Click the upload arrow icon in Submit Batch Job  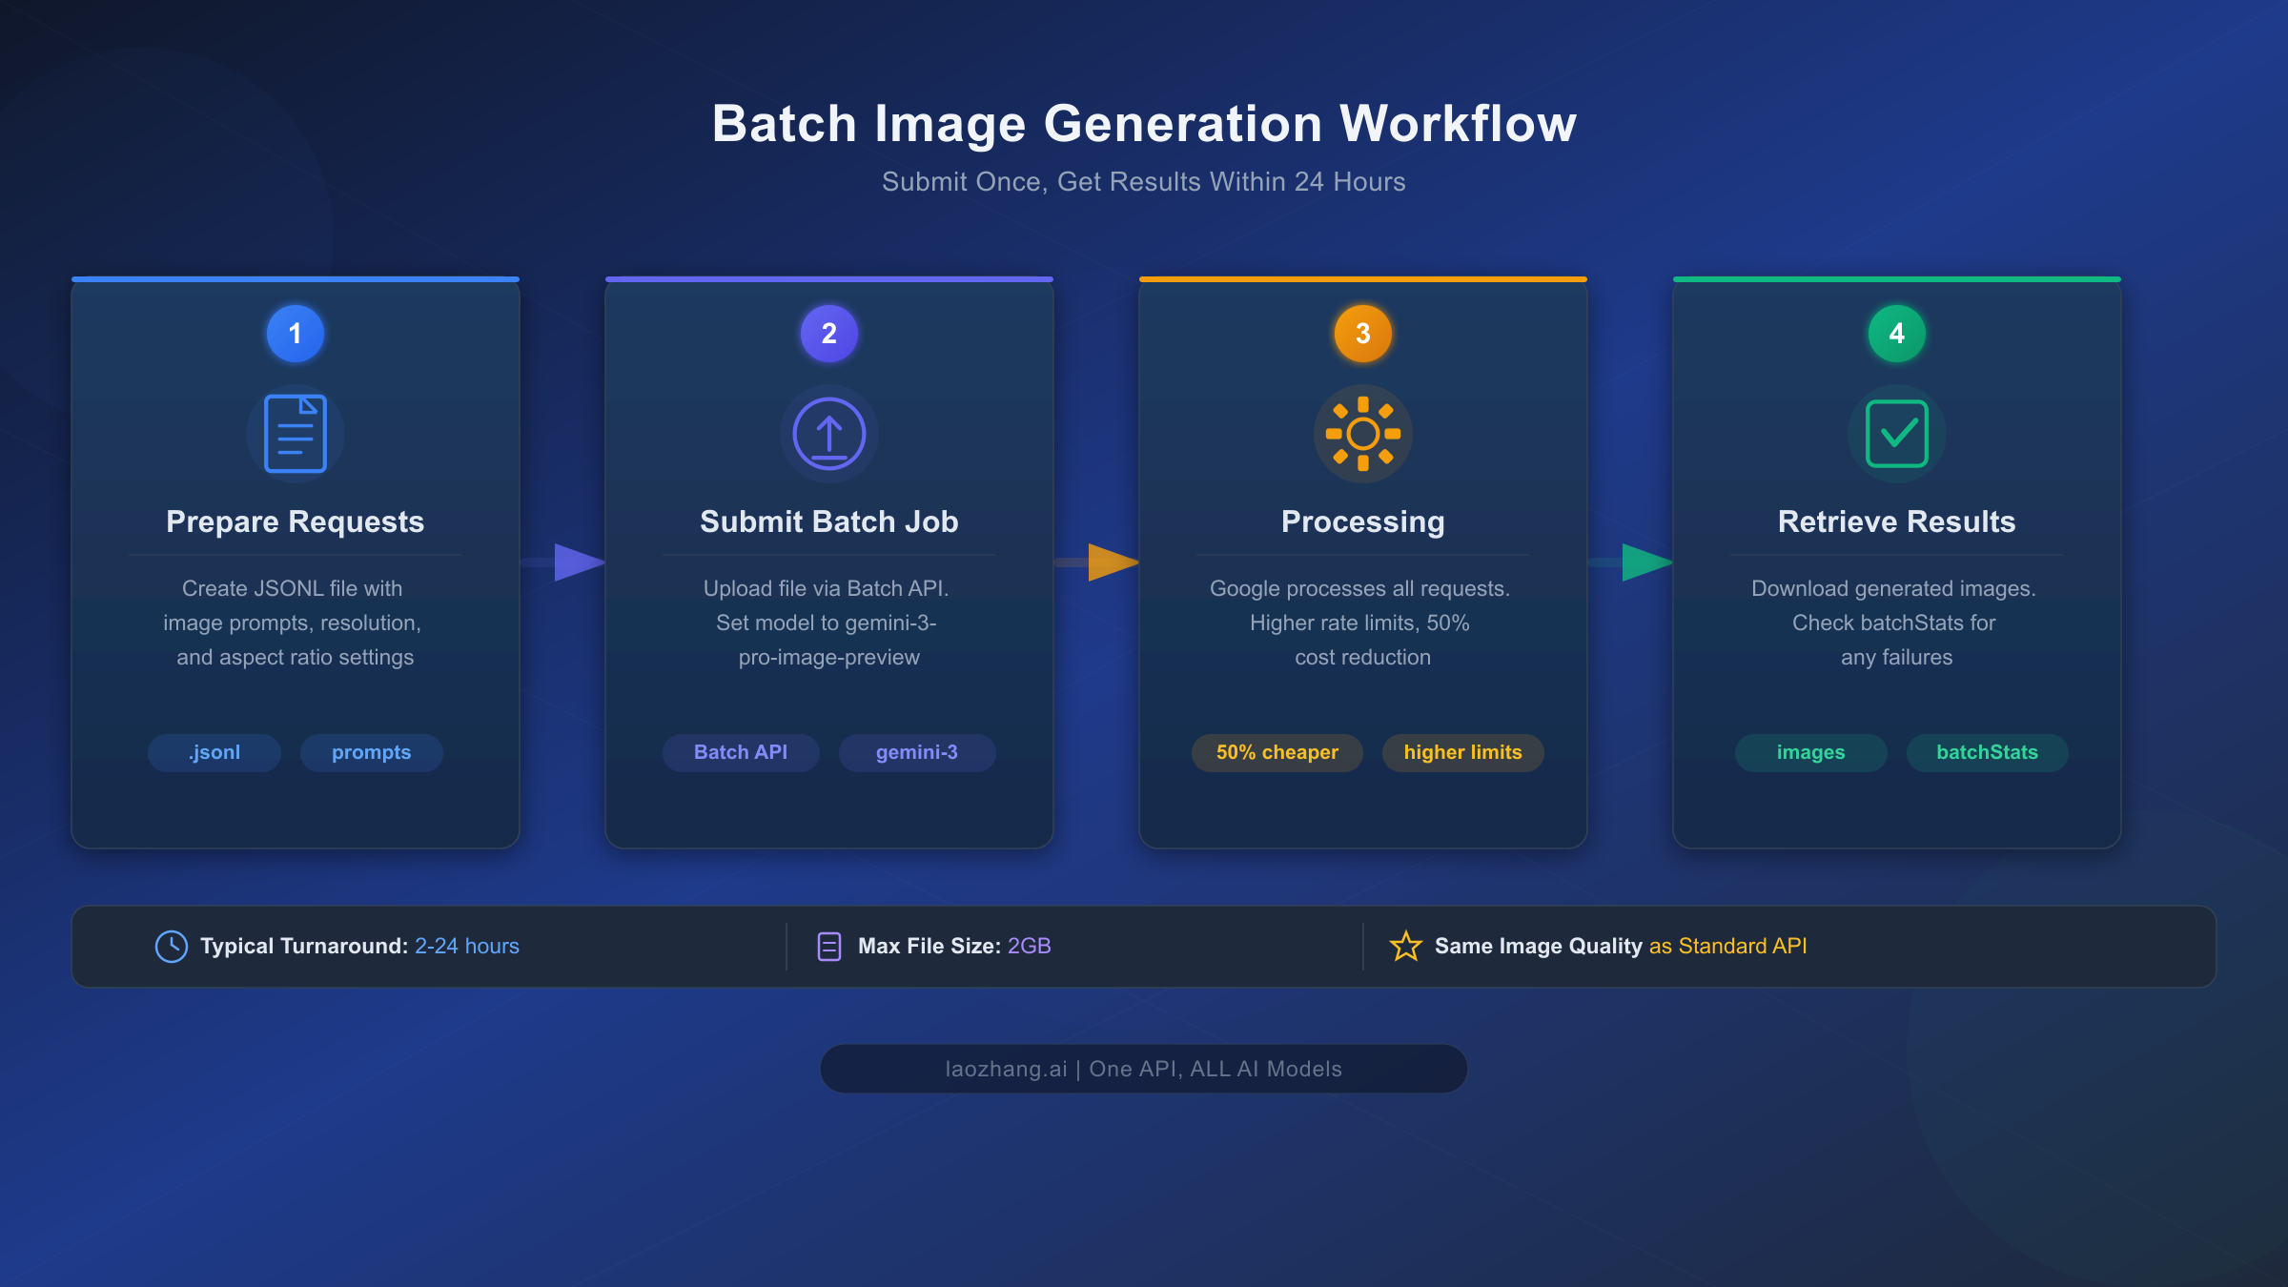pyautogui.click(x=828, y=434)
